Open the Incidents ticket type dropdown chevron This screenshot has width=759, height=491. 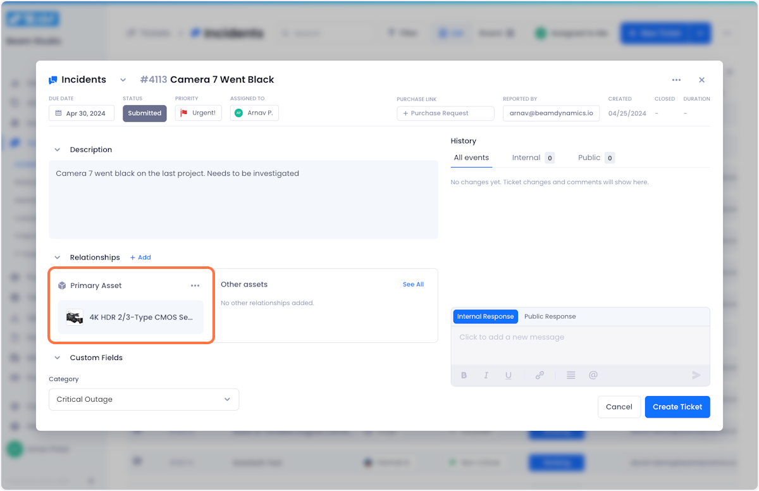(123, 80)
